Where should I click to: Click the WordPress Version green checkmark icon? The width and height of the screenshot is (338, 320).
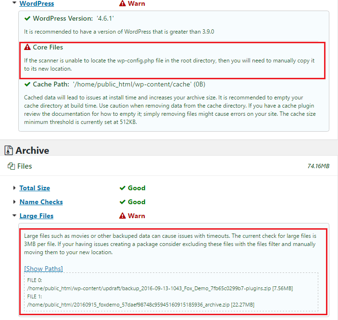[x=27, y=19]
